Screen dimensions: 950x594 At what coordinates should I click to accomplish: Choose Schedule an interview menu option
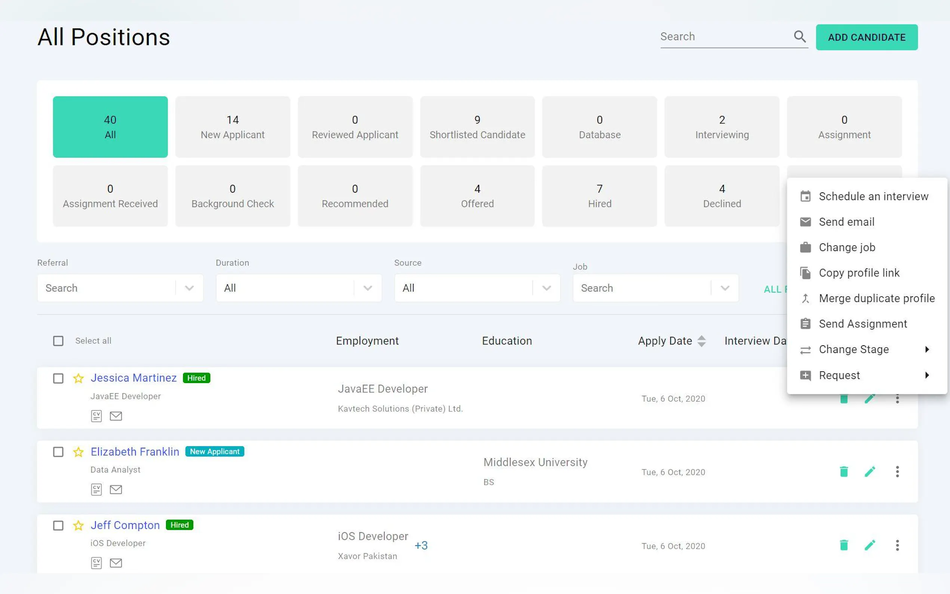(873, 196)
